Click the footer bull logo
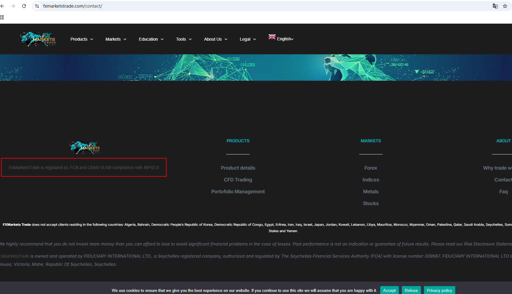512x294 pixels. pyautogui.click(x=84, y=147)
